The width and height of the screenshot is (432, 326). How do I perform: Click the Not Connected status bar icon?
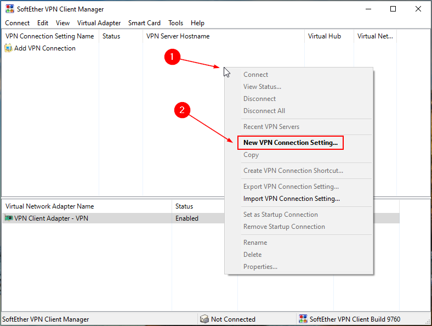pyautogui.click(x=204, y=319)
